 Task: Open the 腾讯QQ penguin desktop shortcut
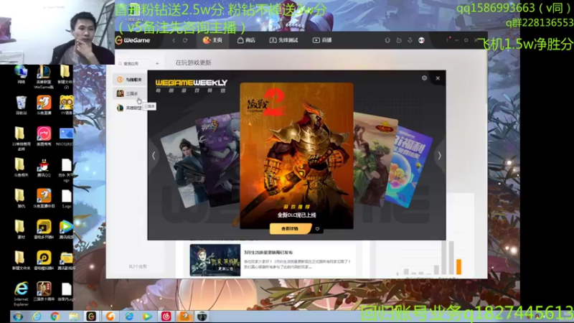pyautogui.click(x=44, y=167)
